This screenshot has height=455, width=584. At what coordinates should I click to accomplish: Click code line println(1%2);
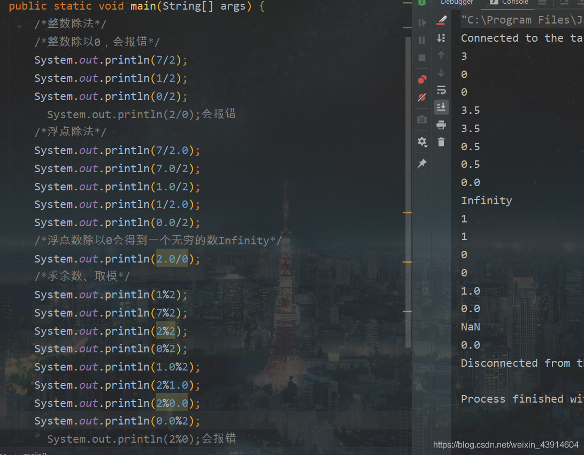[111, 295]
